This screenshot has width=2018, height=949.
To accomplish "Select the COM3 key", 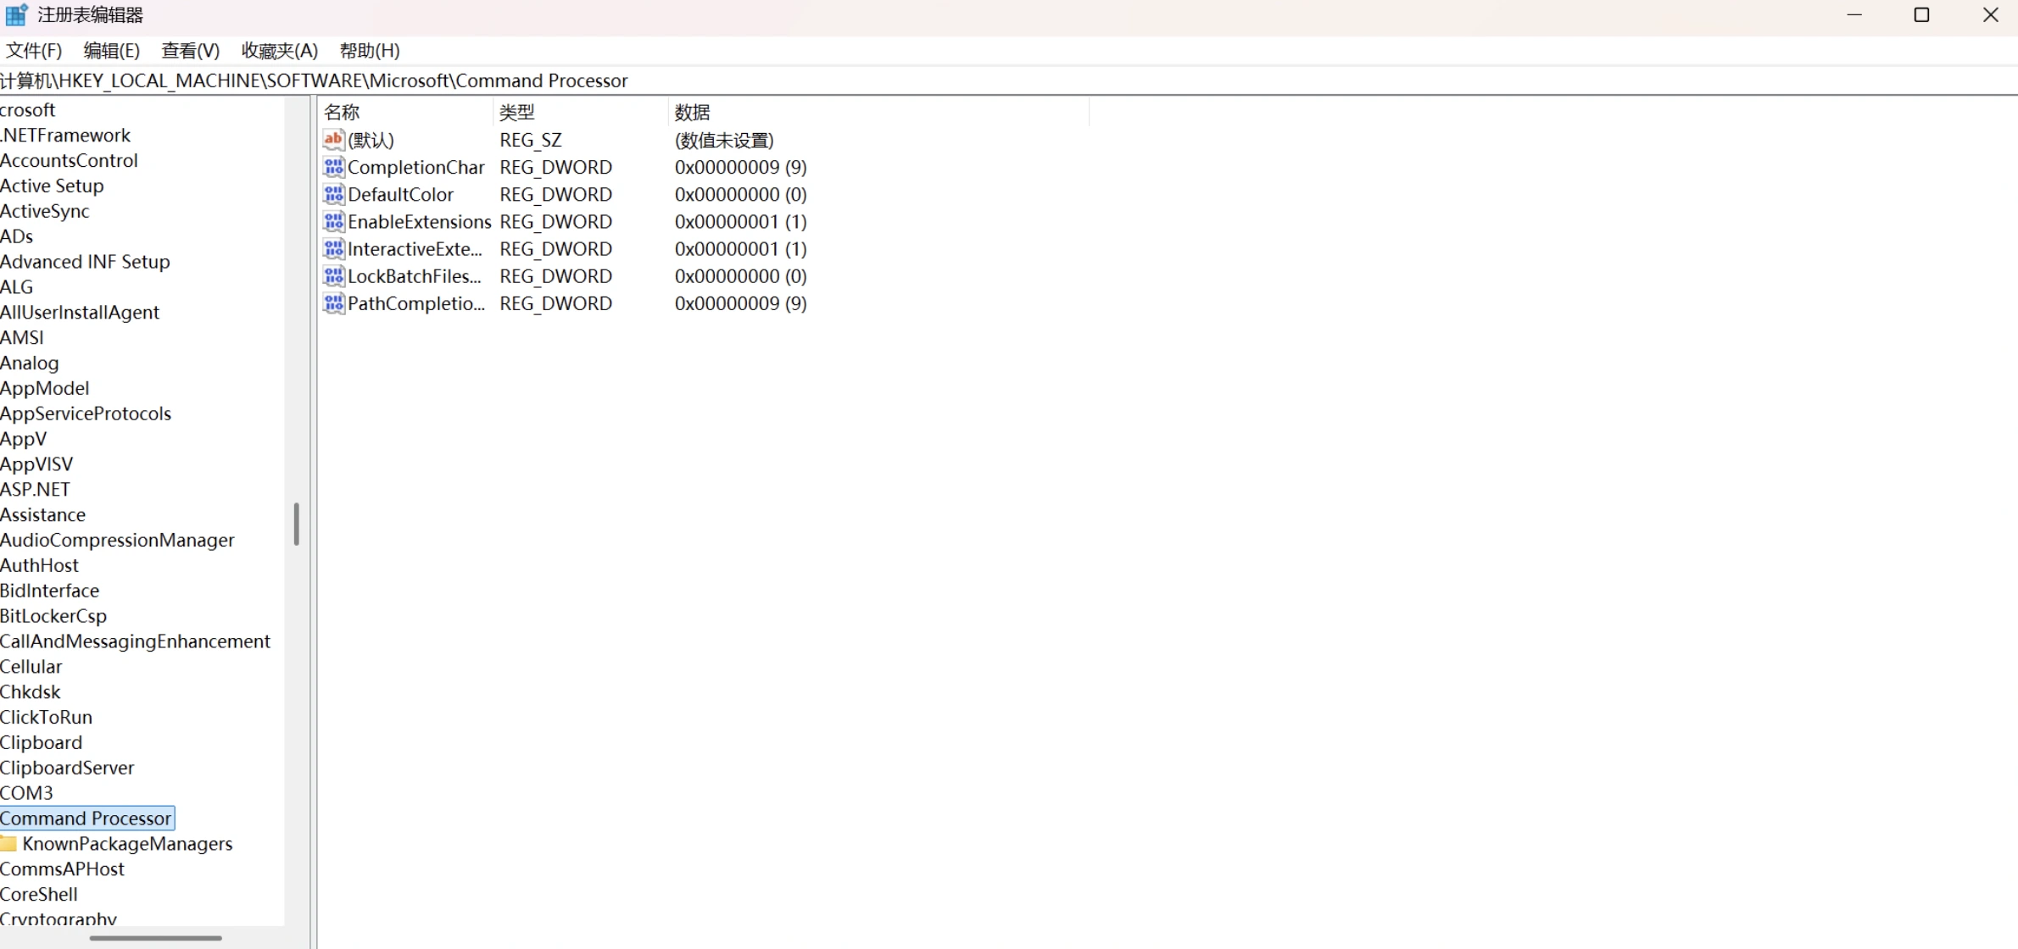I will [x=26, y=793].
